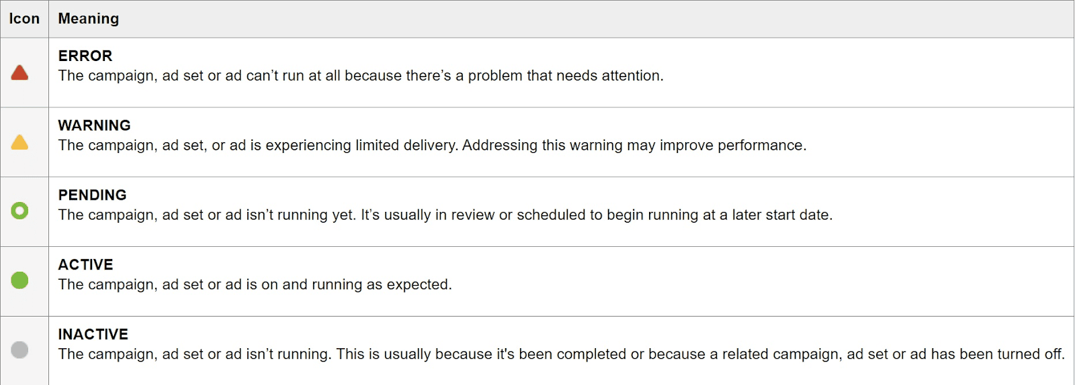Image resolution: width=1075 pixels, height=385 pixels.
Task: Click the solid green ACTIVE circle icon
Action: point(19,280)
